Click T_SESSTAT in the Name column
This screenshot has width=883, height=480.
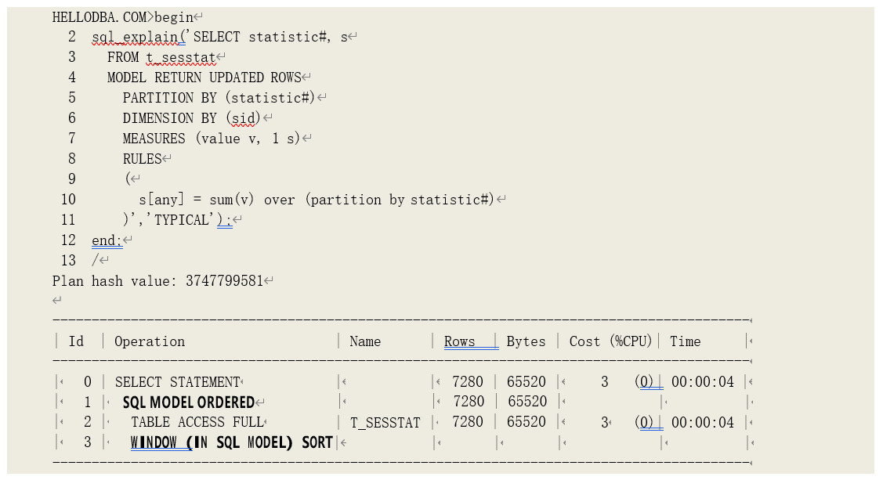385,423
